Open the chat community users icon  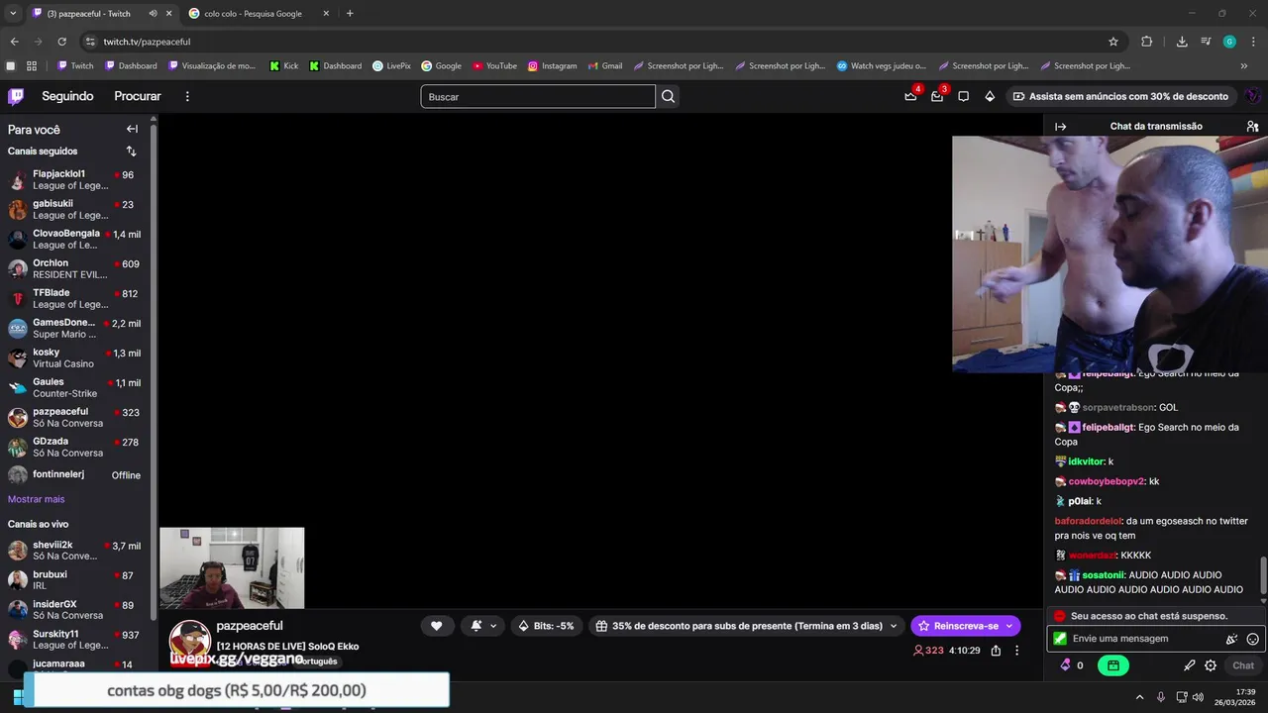click(x=1252, y=127)
